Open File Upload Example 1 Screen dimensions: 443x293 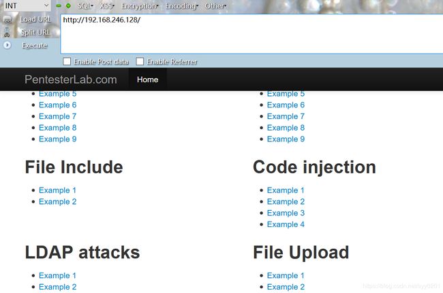coord(286,275)
